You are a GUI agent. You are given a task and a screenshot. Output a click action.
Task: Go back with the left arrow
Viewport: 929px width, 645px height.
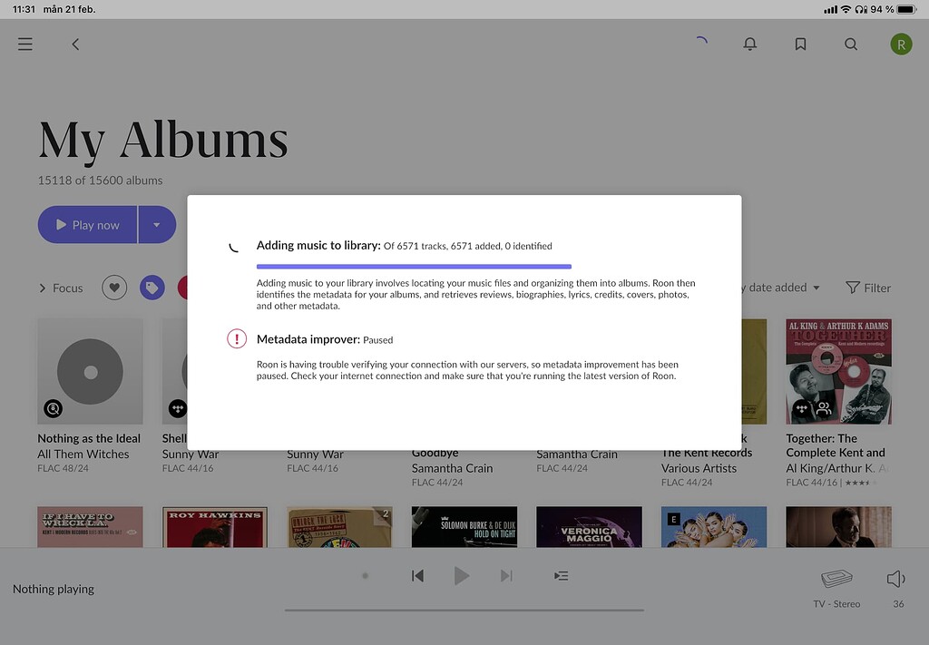click(x=75, y=44)
